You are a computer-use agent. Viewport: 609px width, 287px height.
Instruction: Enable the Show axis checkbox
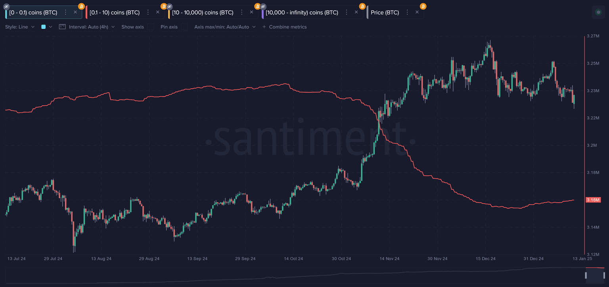coord(150,27)
